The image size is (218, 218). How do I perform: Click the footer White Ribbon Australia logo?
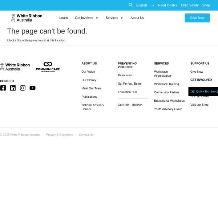coord(15,67)
